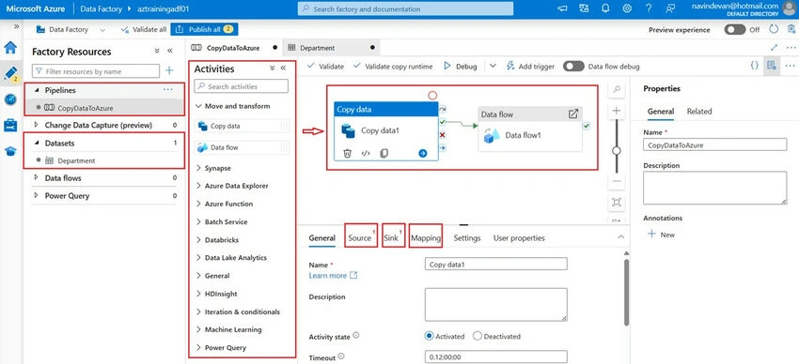Open the Manage toolbox icon in sidebar
Image resolution: width=799 pixels, height=364 pixels.
(10, 125)
